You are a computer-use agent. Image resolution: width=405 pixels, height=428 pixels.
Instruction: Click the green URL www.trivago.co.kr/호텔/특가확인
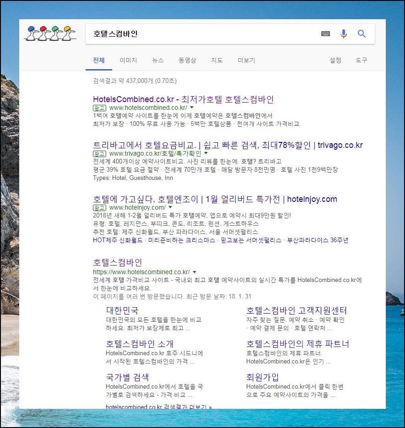point(155,153)
